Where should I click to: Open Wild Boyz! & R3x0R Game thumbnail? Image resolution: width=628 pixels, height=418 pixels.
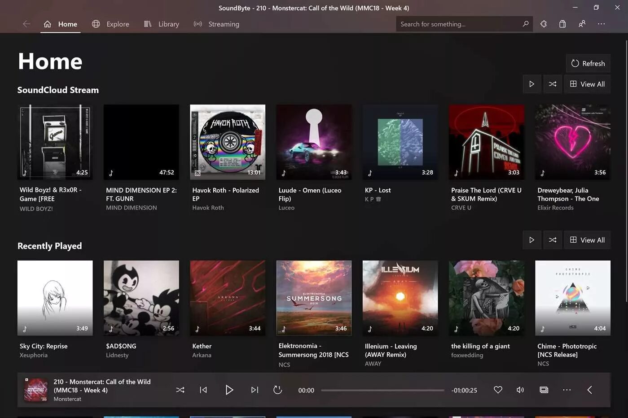[x=55, y=142]
